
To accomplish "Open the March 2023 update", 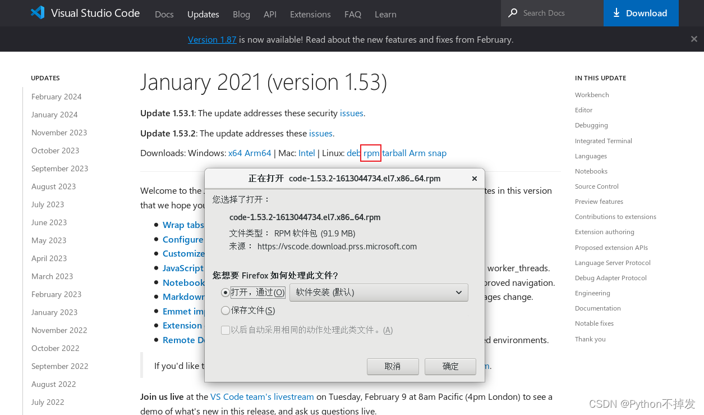I will pos(52,276).
